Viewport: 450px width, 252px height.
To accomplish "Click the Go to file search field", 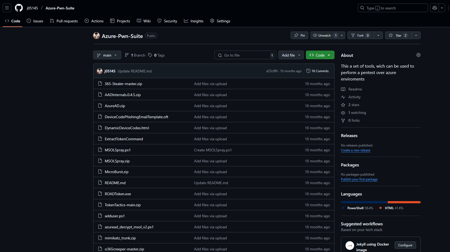I will (x=245, y=55).
